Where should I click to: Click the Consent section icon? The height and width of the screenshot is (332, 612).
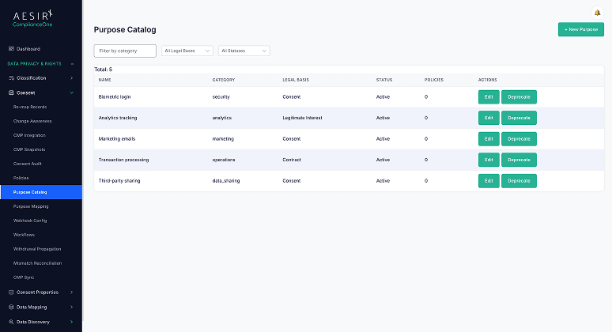click(x=11, y=92)
